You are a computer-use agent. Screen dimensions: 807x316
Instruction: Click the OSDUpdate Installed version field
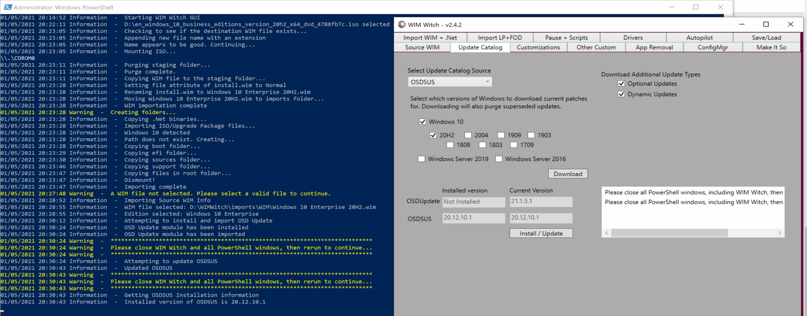(x=473, y=202)
